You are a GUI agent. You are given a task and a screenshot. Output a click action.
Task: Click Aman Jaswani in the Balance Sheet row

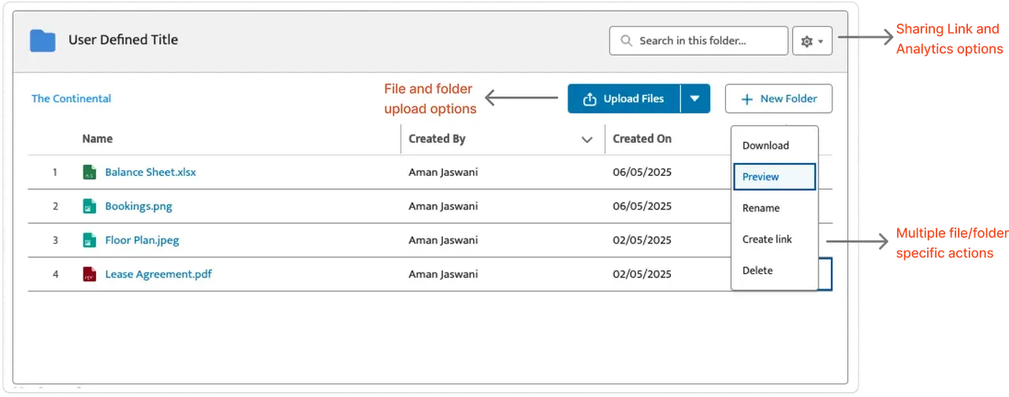point(443,172)
